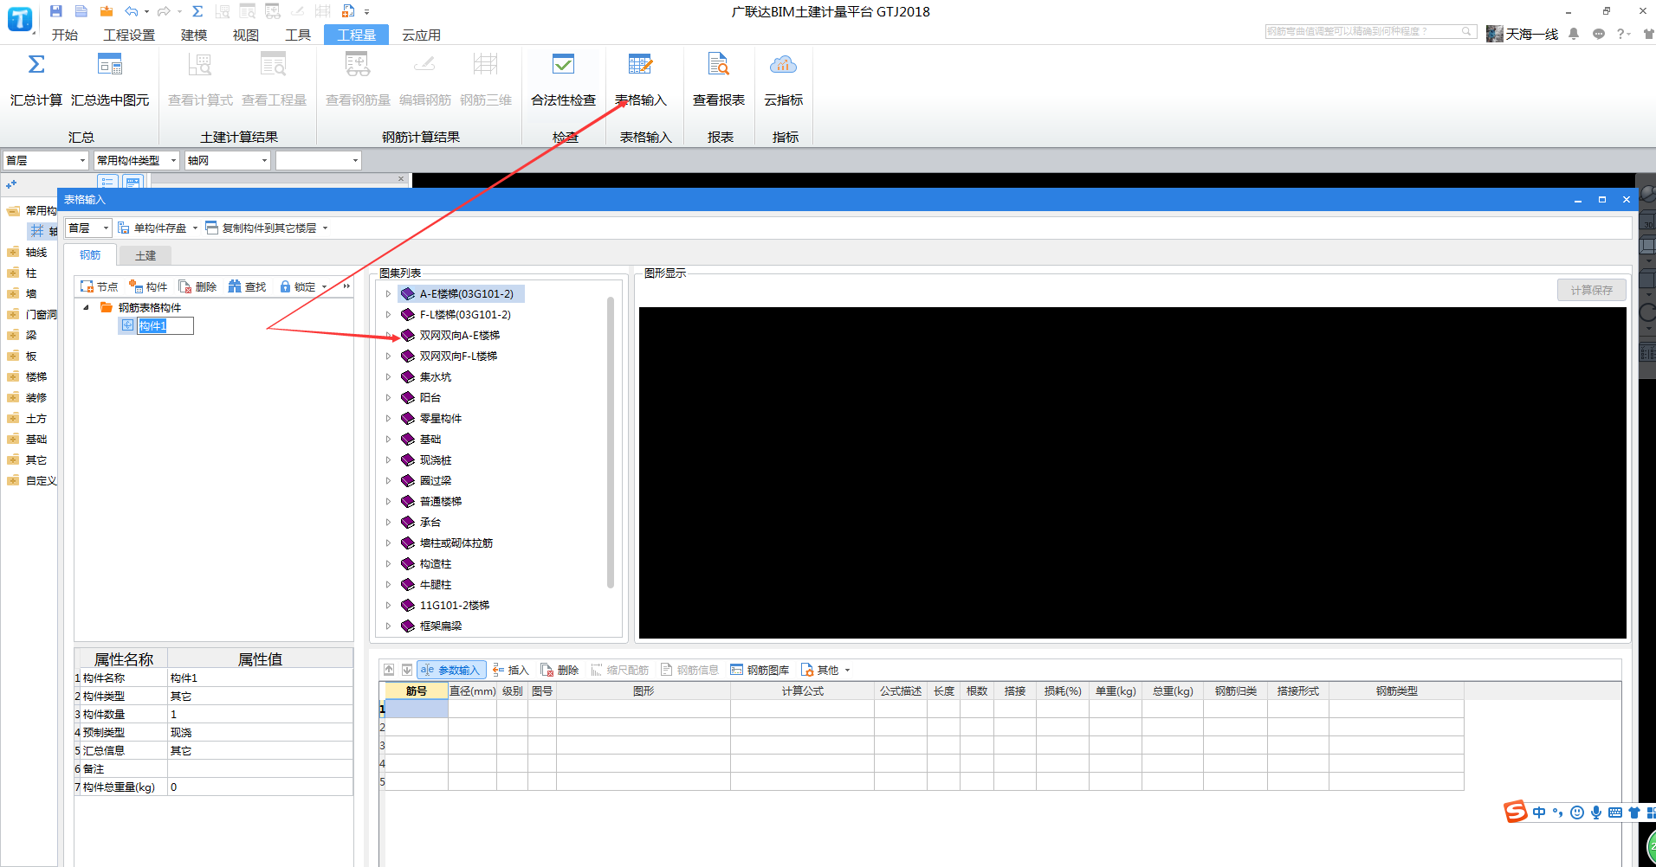Screen dimensions: 1656x867
Task: Collapse 钢筋表格构件 tree root
Action: pyautogui.click(x=86, y=307)
